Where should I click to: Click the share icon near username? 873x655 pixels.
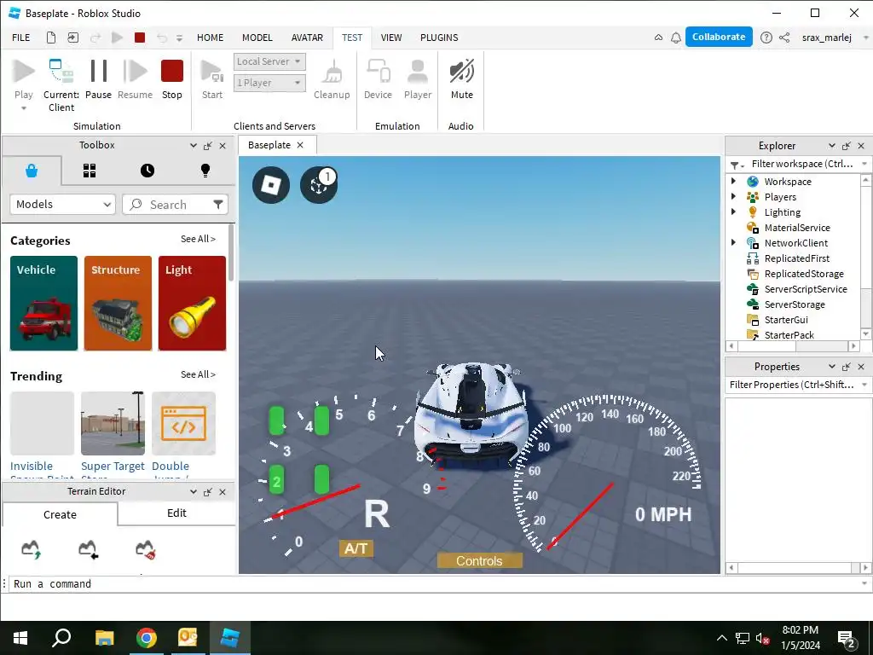(x=784, y=38)
